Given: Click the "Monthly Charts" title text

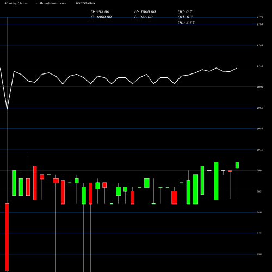Looking at the screenshot, I should point(16,3).
